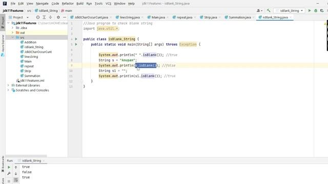Image resolution: width=328 pixels, height=184 pixels.
Task: Click jdk11Features breadcrumb in navigation bar
Action: pyautogui.click(x=13, y=10)
